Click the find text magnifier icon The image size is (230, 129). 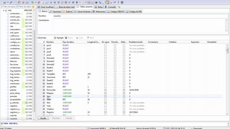click(x=83, y=2)
